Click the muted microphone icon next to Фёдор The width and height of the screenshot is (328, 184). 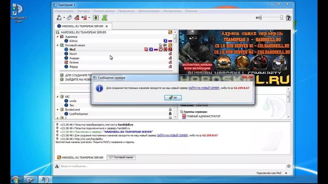coord(170,67)
